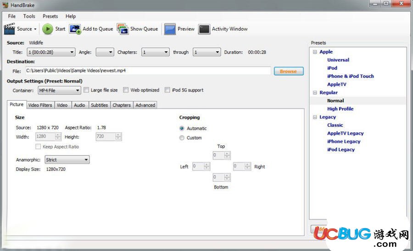Select the AppleTV Legacy preset
This screenshot has height=251, width=413.
(x=345, y=134)
